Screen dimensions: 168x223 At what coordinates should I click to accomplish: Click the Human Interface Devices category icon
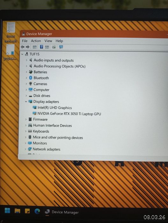(x=30, y=125)
